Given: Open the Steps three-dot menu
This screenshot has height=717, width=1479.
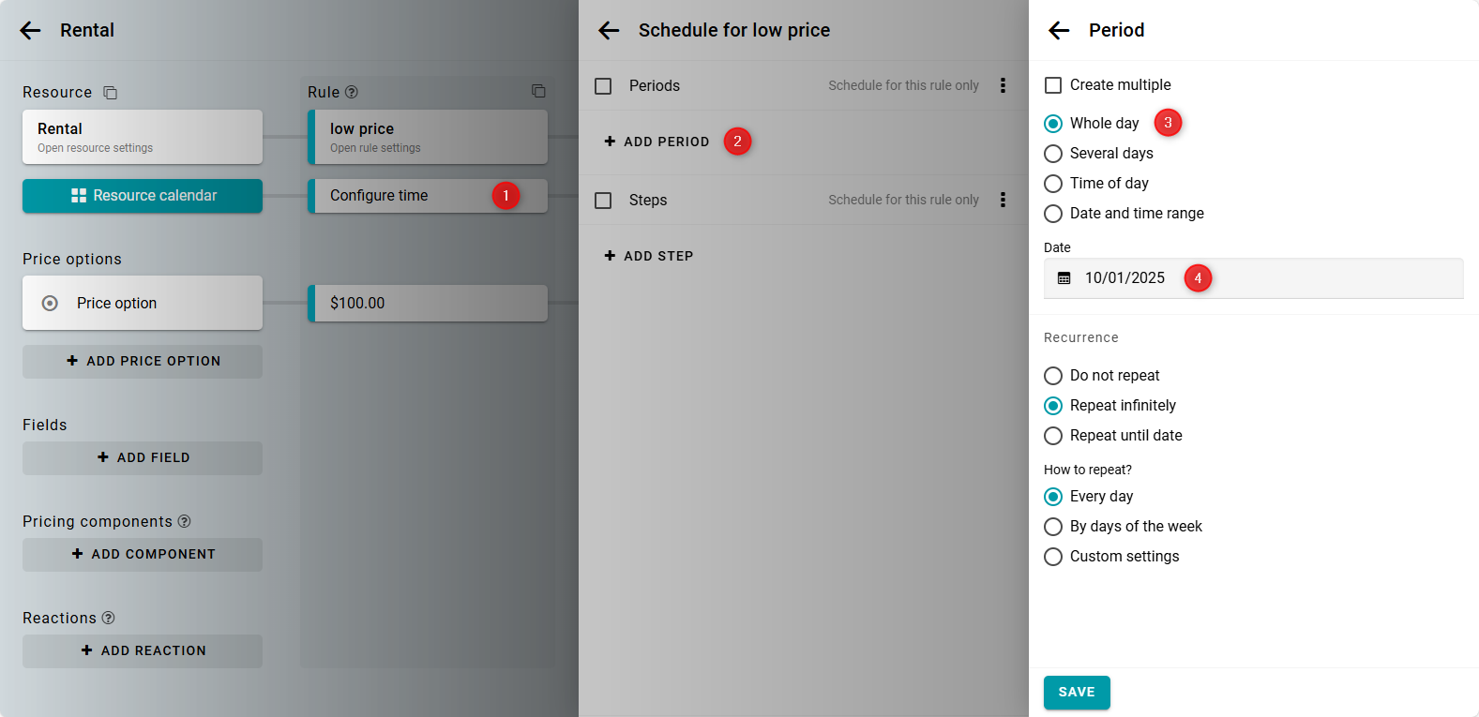Looking at the screenshot, I should tap(1003, 200).
